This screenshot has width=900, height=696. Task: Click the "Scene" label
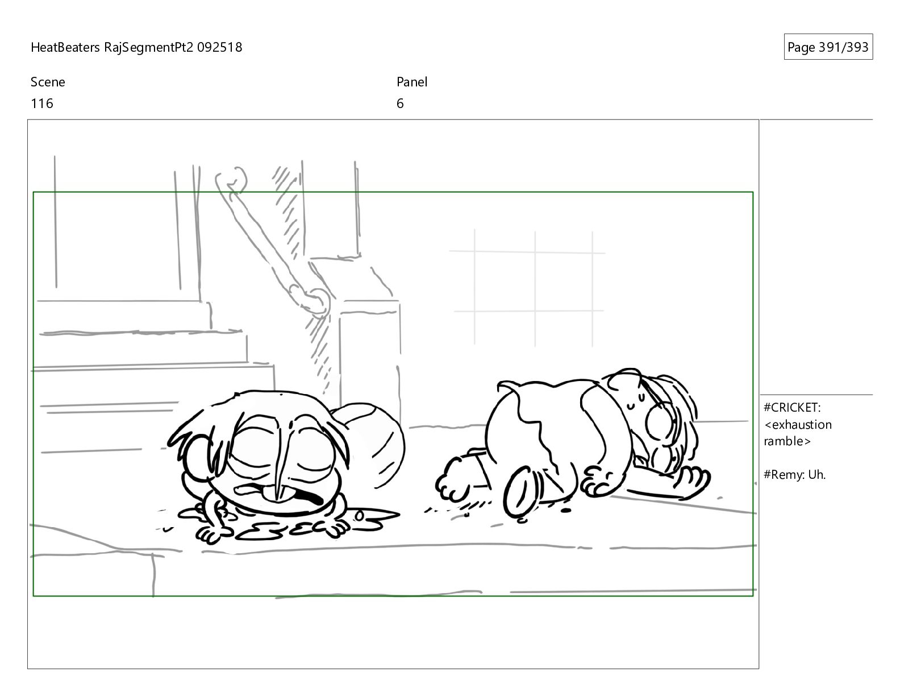click(48, 82)
